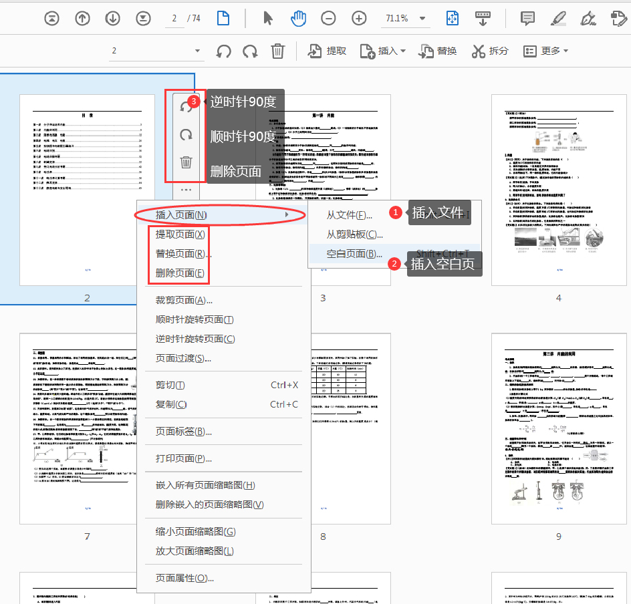Zoom out with minus button

pos(328,19)
